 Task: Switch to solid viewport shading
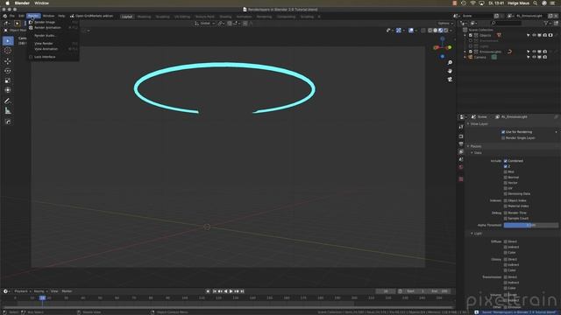click(x=436, y=31)
